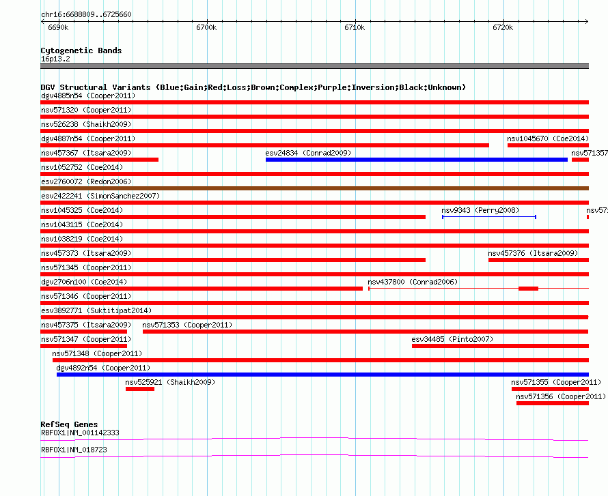Click the blue esv24834 gain bar
608x496 pixels.
417,160
